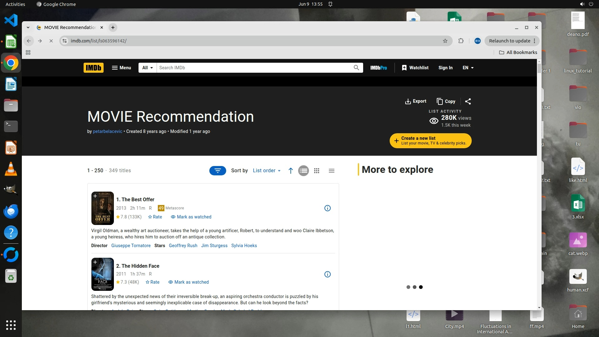Click the share icon near Copy
The width and height of the screenshot is (599, 337).
point(468,101)
